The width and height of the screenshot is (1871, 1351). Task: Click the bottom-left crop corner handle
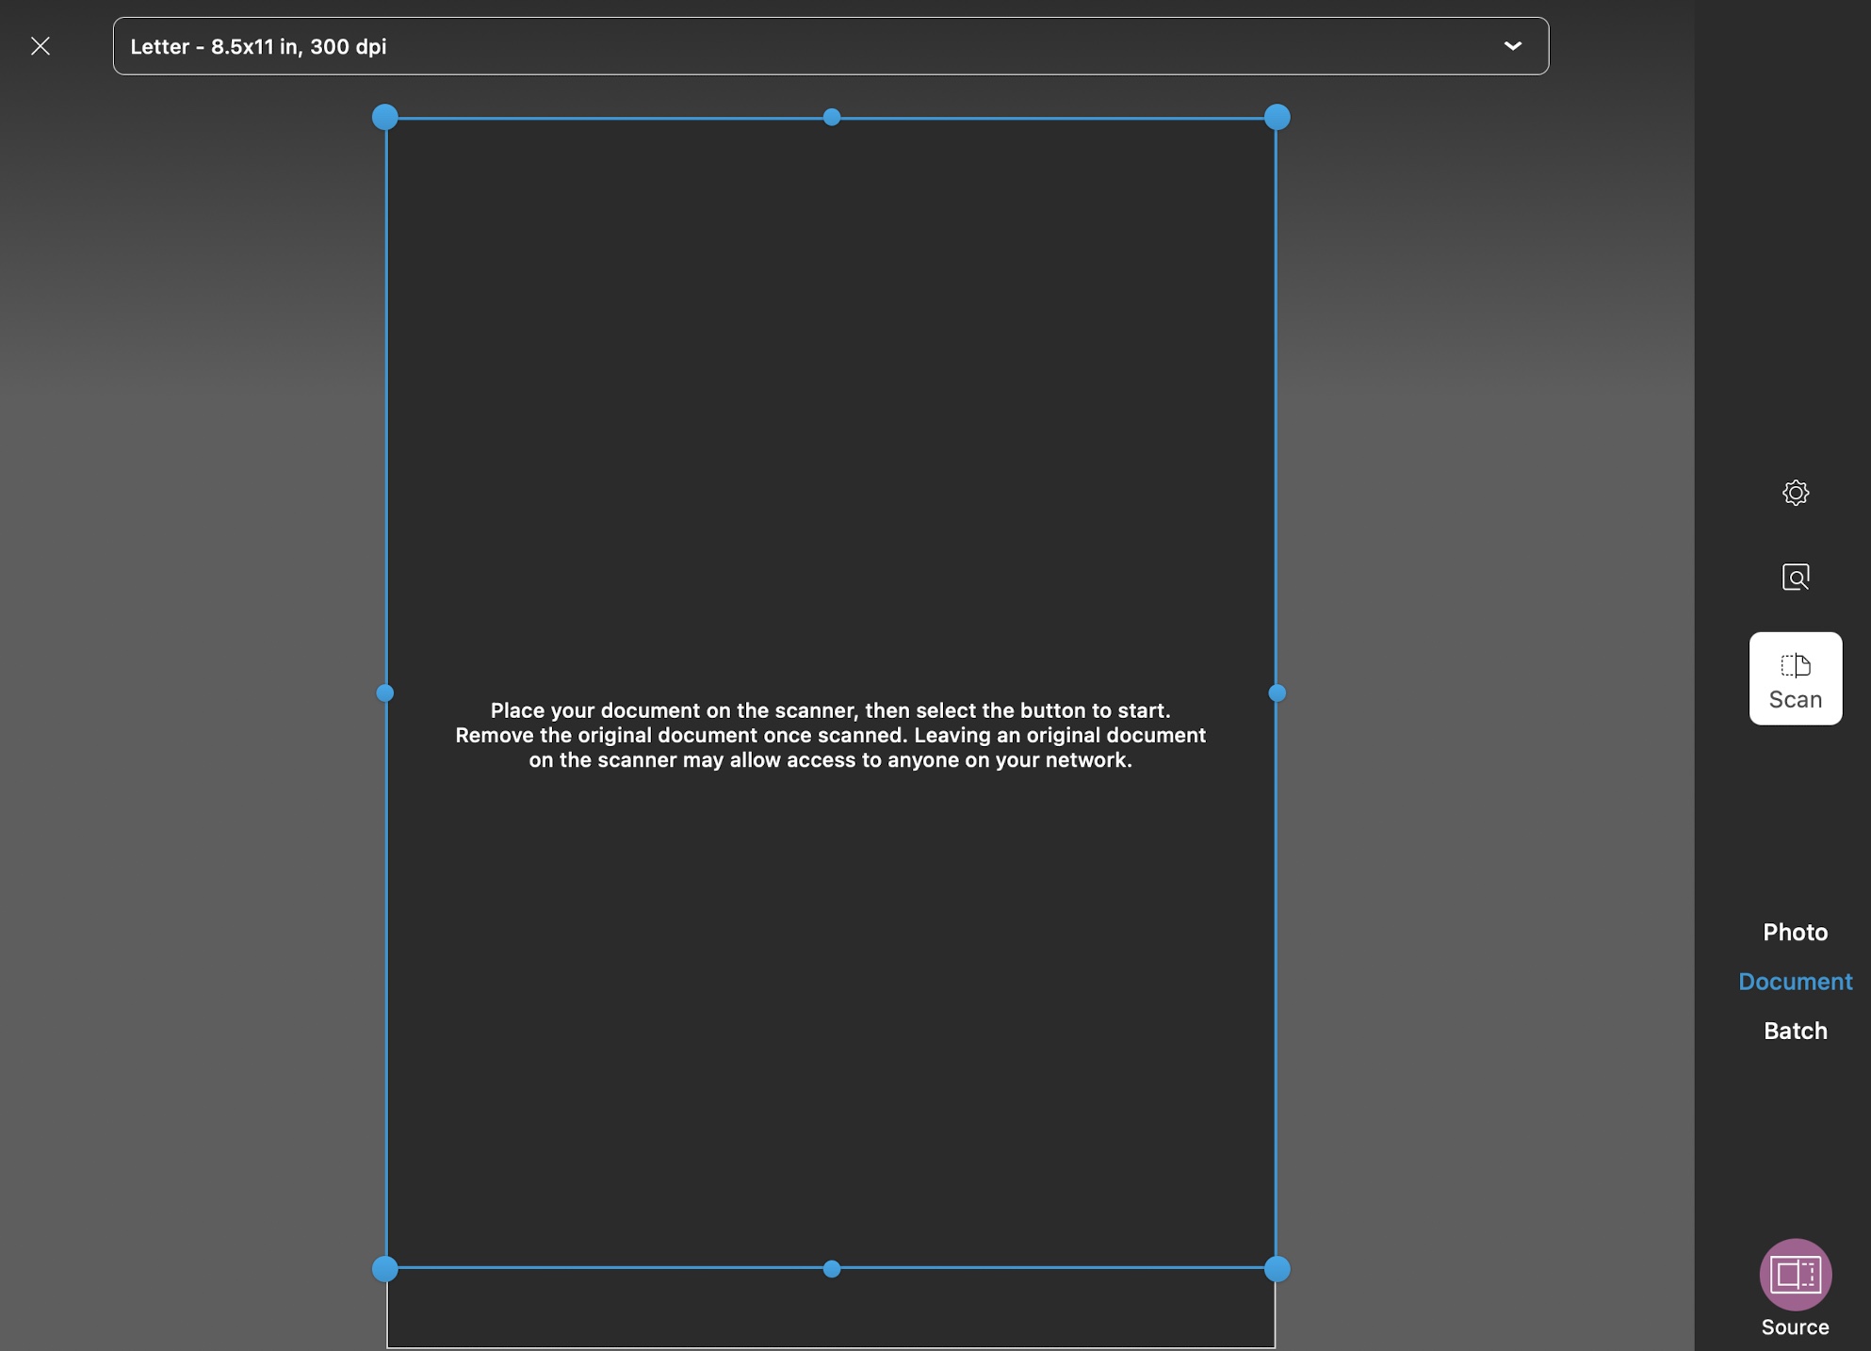point(385,1269)
